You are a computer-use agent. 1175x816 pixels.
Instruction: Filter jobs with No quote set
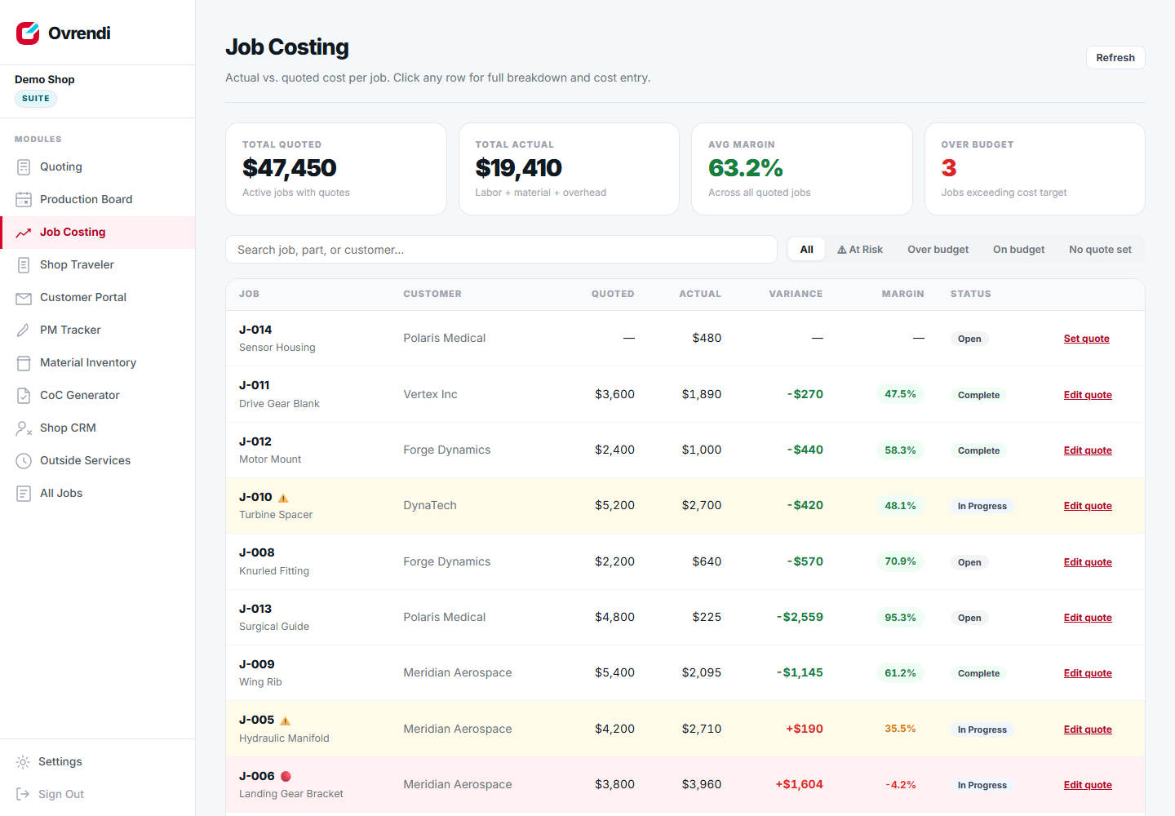pyautogui.click(x=1100, y=250)
